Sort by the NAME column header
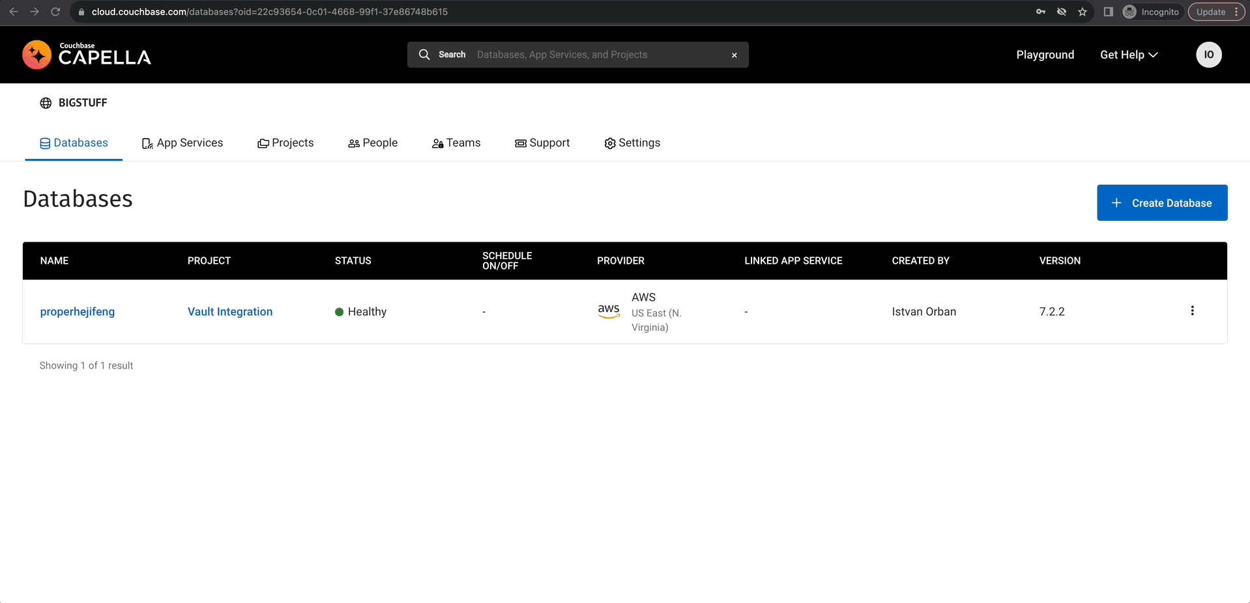The image size is (1250, 603). (x=54, y=260)
